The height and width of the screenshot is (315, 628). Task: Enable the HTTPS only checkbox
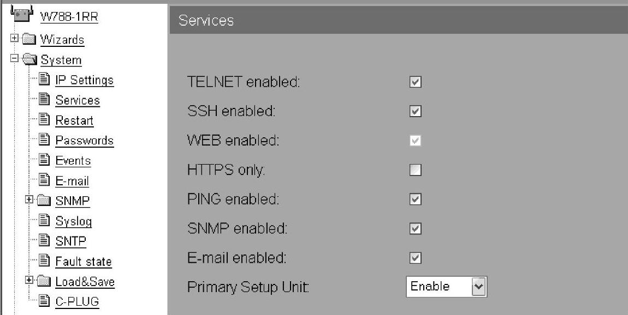click(416, 170)
